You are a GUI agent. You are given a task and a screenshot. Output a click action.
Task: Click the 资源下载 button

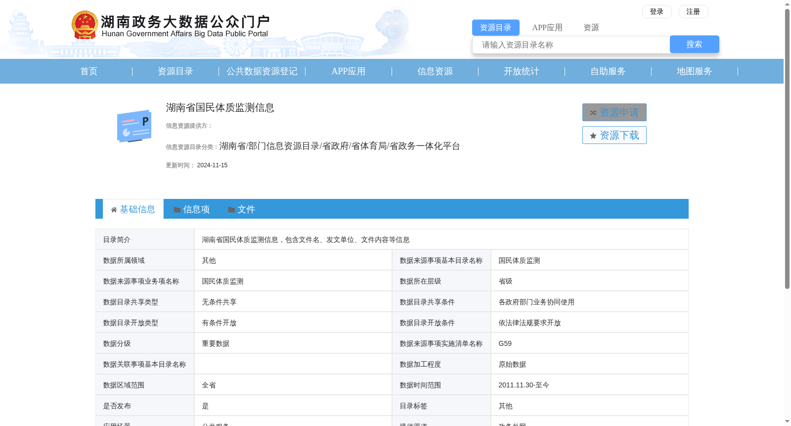[615, 135]
